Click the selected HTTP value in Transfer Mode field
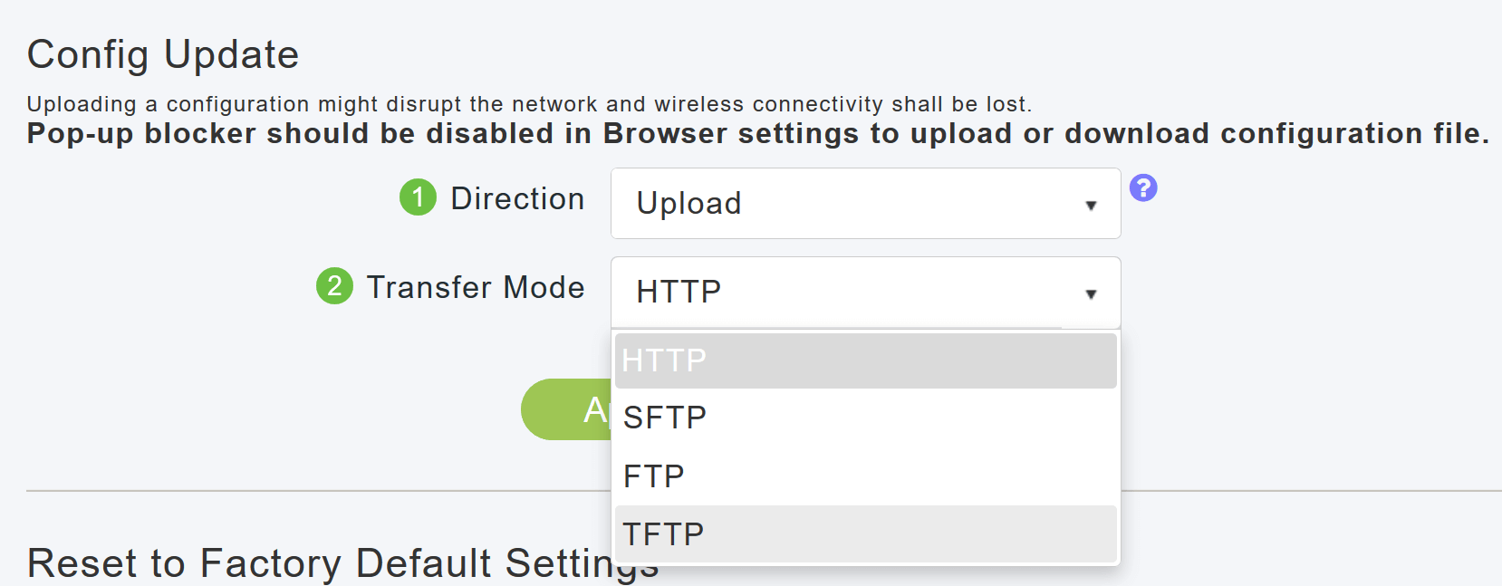 click(679, 292)
